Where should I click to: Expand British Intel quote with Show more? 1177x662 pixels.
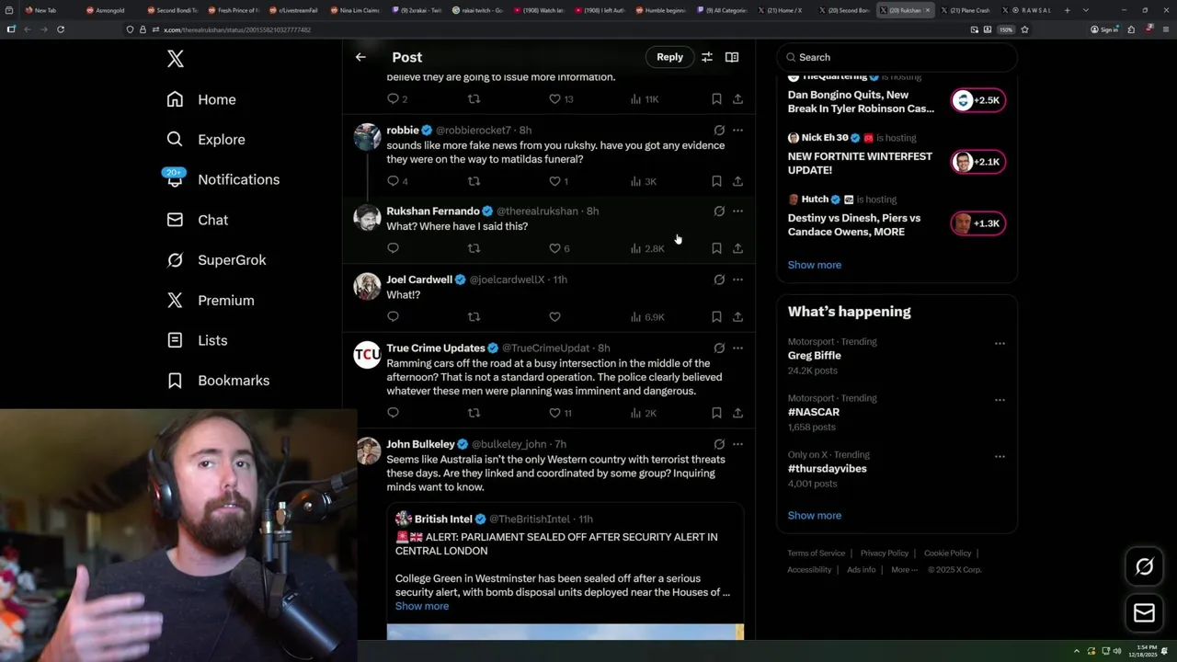coord(422,606)
